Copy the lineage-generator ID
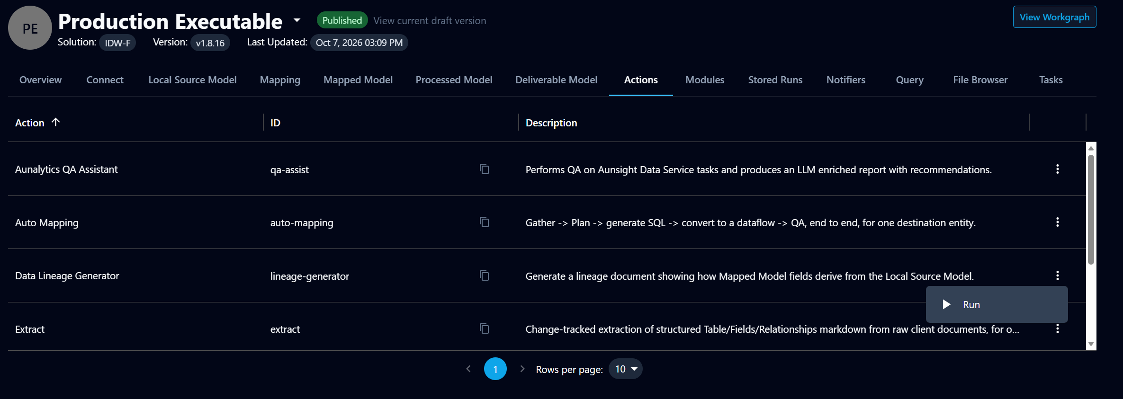This screenshot has height=399, width=1123. click(484, 275)
